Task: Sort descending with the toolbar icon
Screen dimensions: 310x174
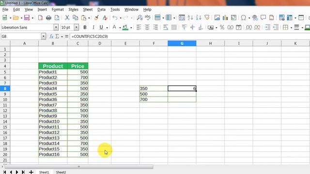Action: click(199, 18)
